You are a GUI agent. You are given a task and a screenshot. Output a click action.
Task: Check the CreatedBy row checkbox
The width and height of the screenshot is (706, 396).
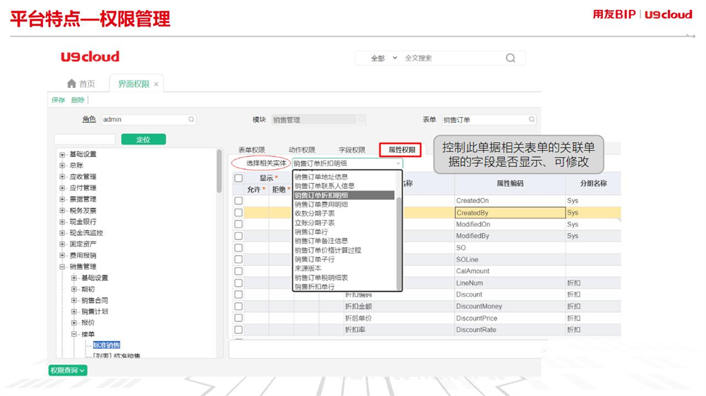click(x=239, y=212)
